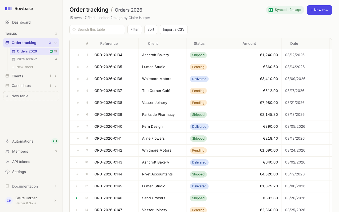Go to Automations
This screenshot has height=212, width=339.
point(31,141)
